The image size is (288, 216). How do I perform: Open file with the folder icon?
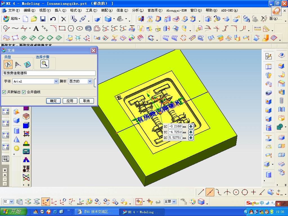point(34,19)
